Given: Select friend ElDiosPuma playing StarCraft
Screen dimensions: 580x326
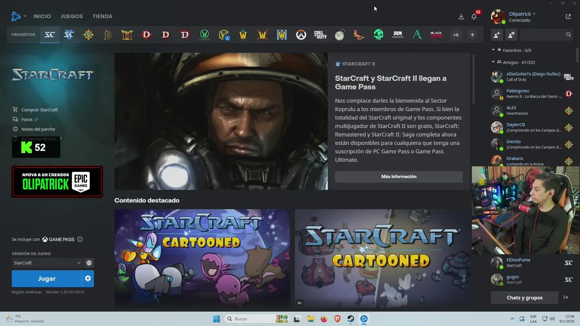Looking at the screenshot, I should (x=533, y=263).
